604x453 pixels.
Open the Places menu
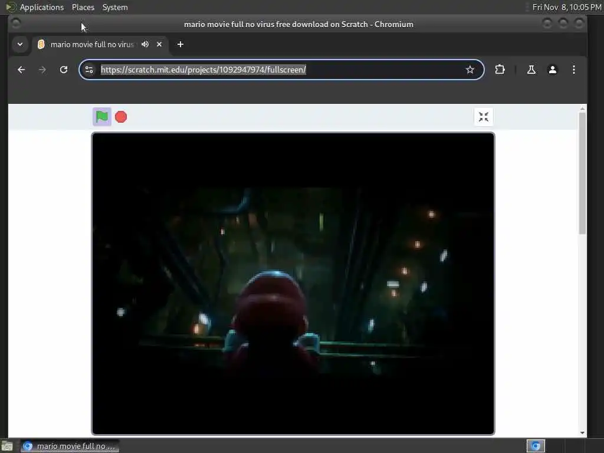click(x=83, y=7)
